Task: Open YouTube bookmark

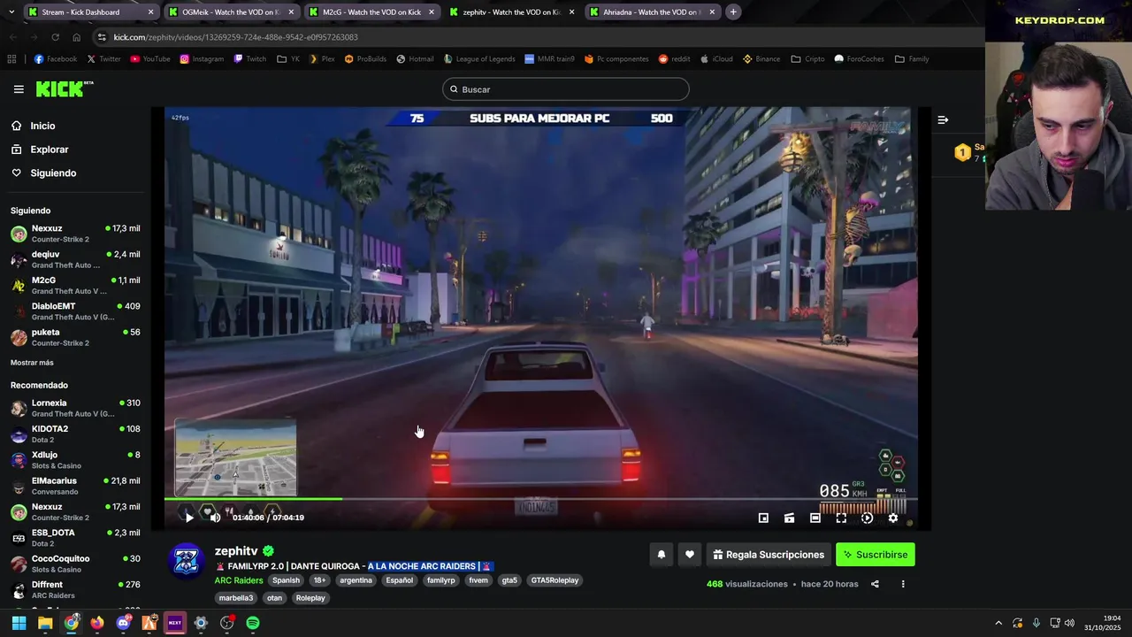Action: (149, 59)
